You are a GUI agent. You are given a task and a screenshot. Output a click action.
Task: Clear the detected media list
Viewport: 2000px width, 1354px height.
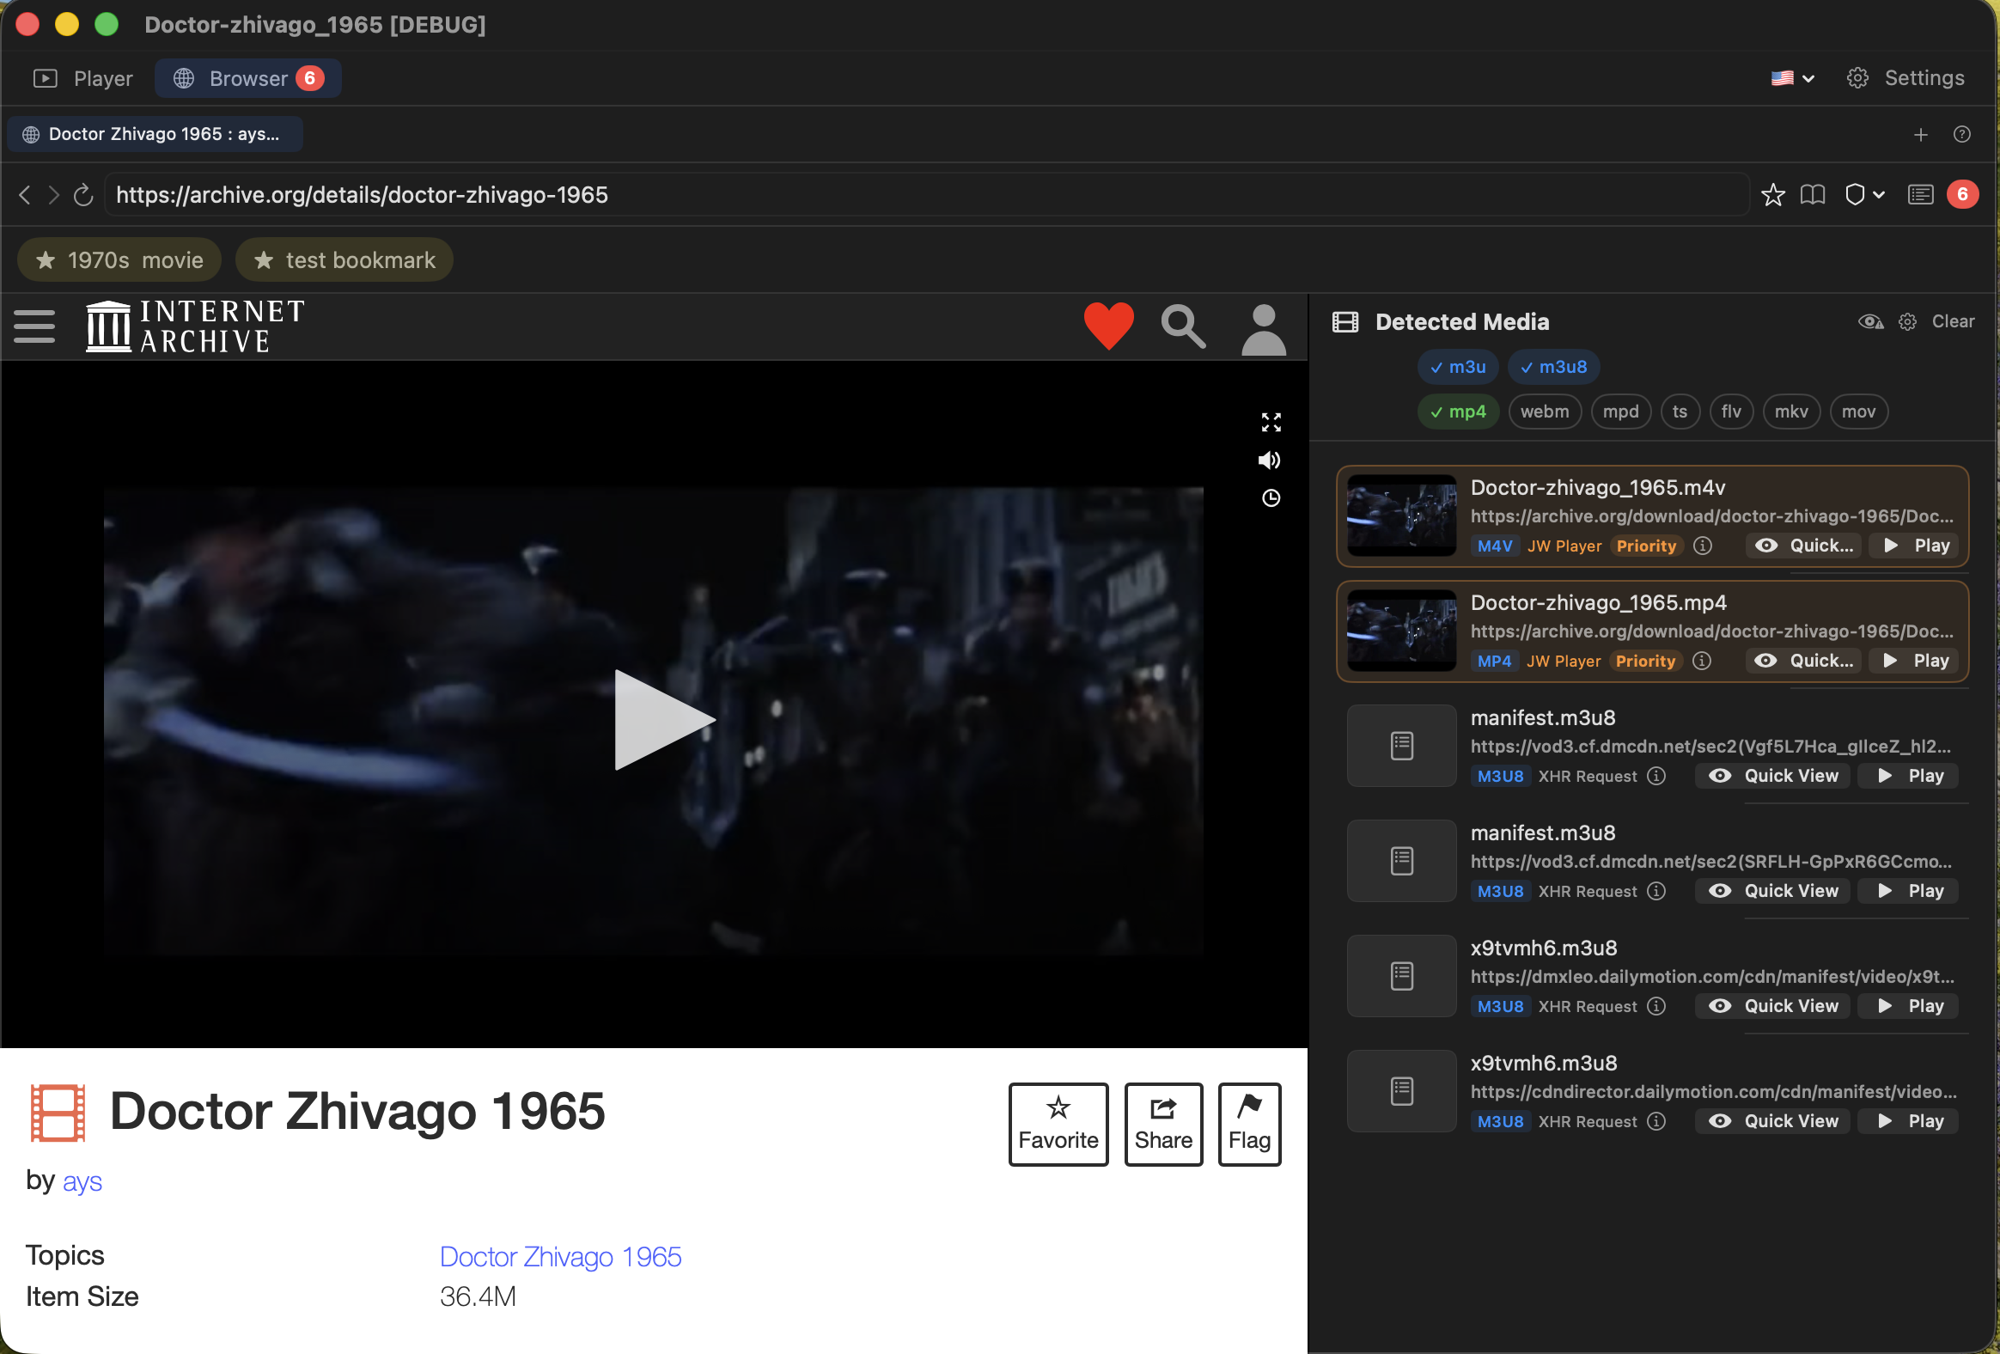[1953, 322]
